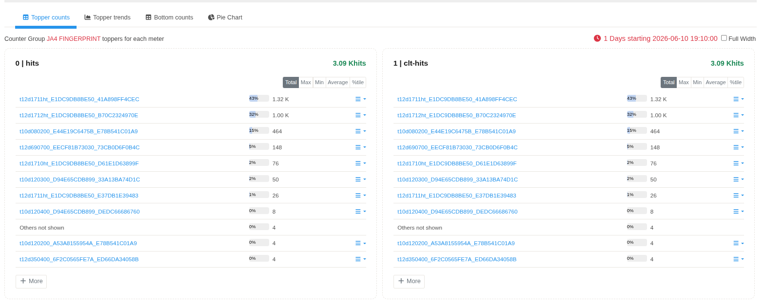This screenshot has height=306, width=765.
Task: Click the JA4 FINGERPRINT counter group name
Action: tap(74, 39)
